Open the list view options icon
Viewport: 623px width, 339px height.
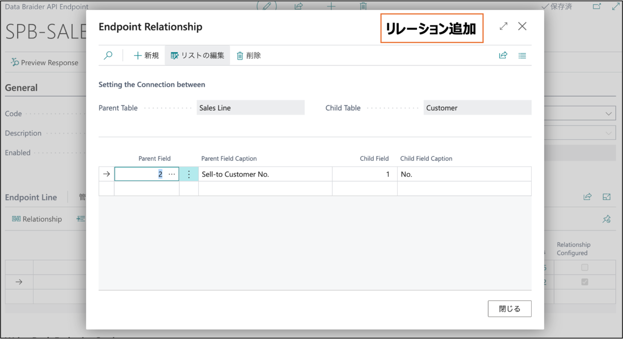(x=522, y=56)
